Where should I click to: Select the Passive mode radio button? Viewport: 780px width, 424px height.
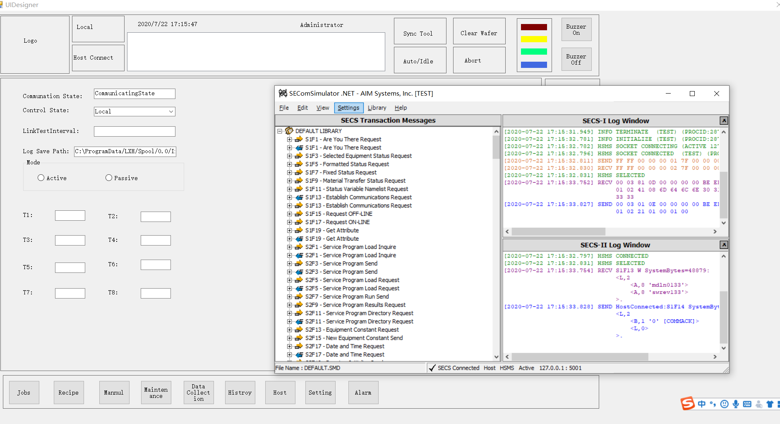[108, 178]
